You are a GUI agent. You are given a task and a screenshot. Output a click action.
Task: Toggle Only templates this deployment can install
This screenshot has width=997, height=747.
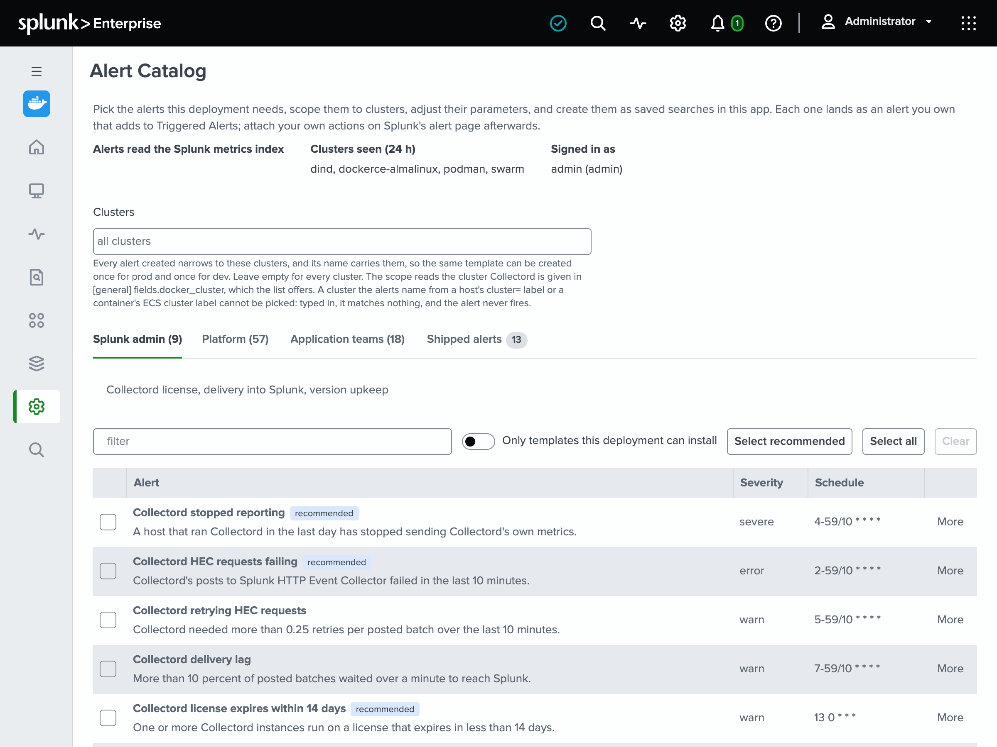point(478,441)
